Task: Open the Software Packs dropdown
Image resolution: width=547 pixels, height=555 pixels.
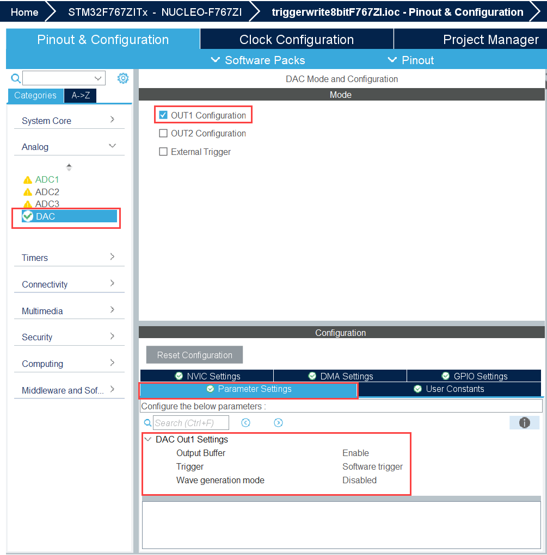Action: pyautogui.click(x=258, y=60)
